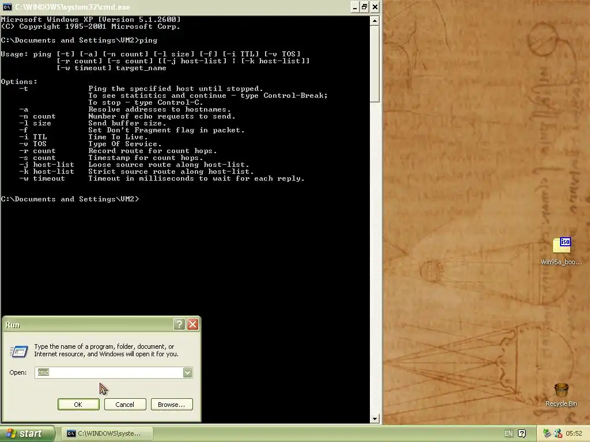
Task: Click the network connection tray icon
Action: pos(547,433)
